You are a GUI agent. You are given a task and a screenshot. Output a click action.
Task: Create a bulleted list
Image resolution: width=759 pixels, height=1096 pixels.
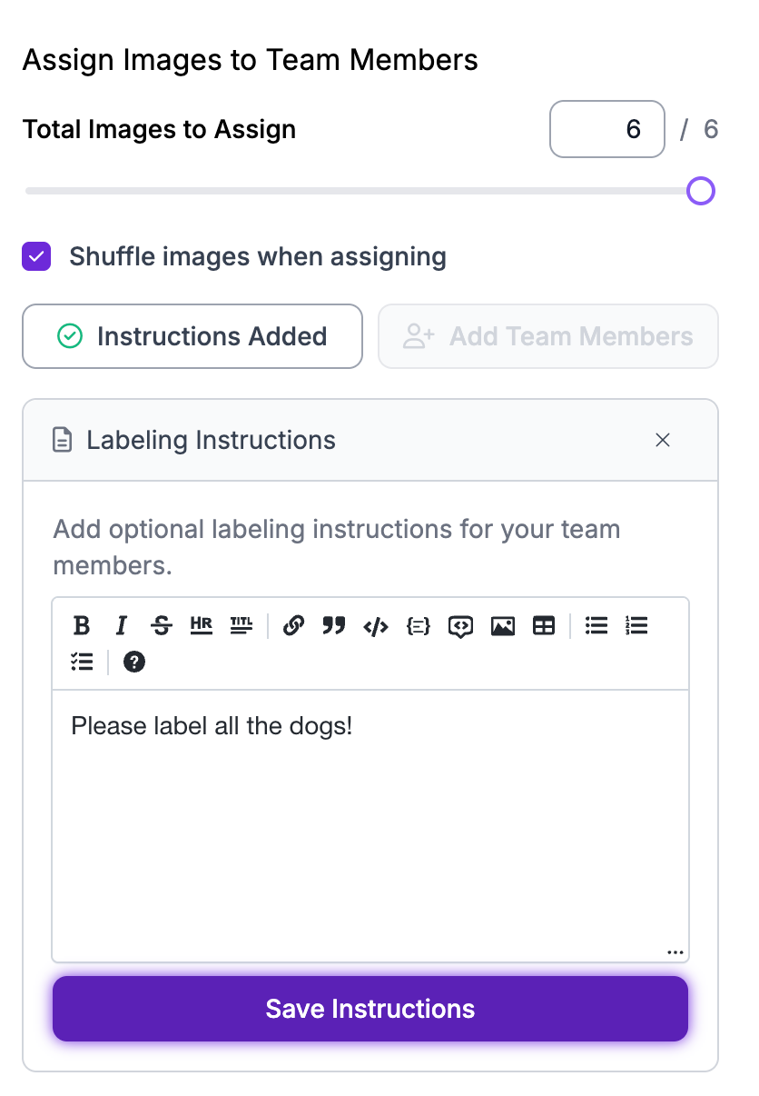(596, 625)
